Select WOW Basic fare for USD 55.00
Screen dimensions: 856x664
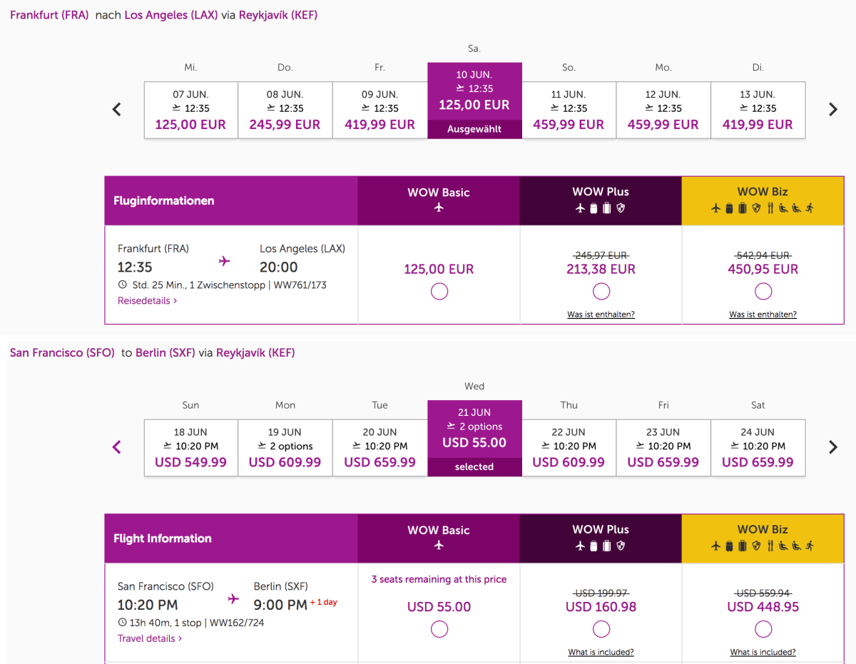[439, 629]
